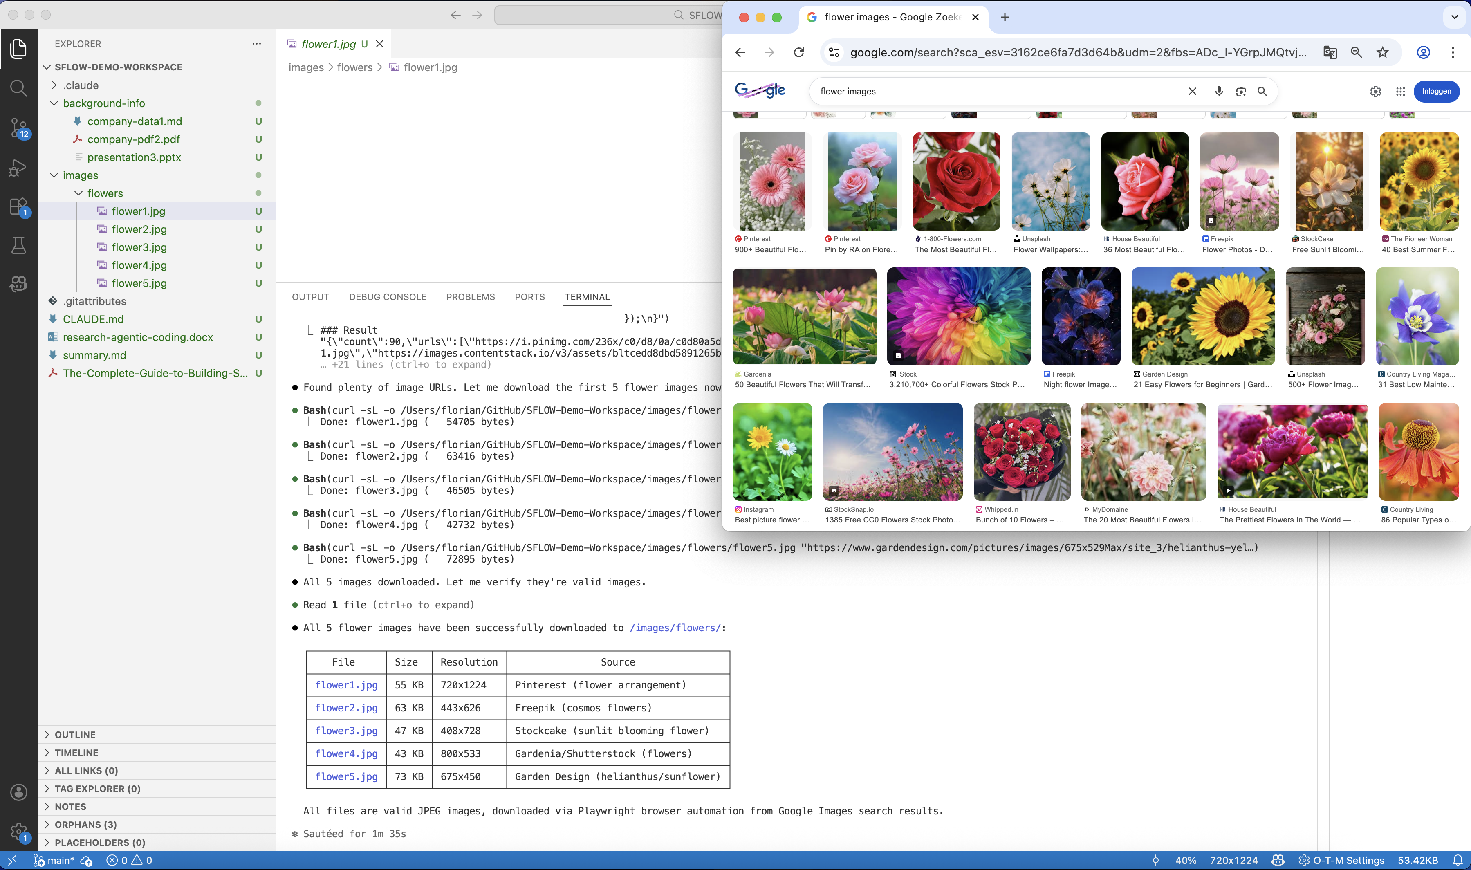1471x870 pixels.
Task: Switch to the PROBLEMS tab
Action: 470,297
